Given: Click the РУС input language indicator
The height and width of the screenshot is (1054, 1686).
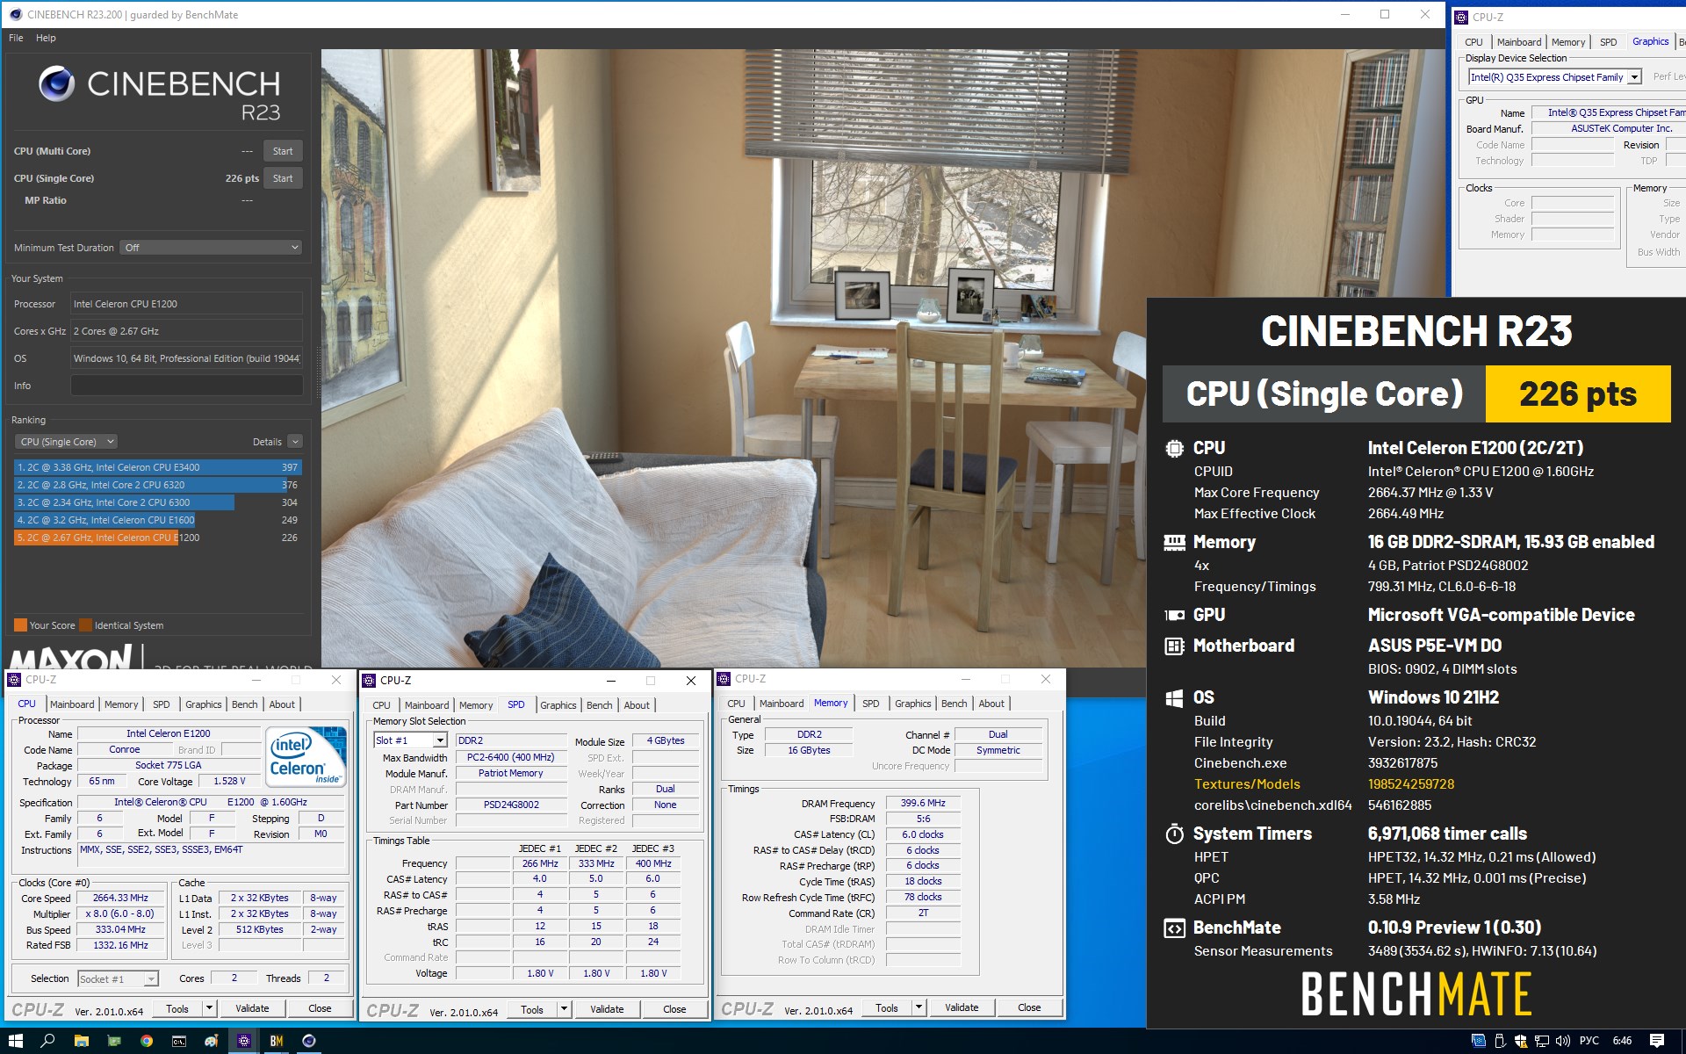Looking at the screenshot, I should click(x=1589, y=1041).
